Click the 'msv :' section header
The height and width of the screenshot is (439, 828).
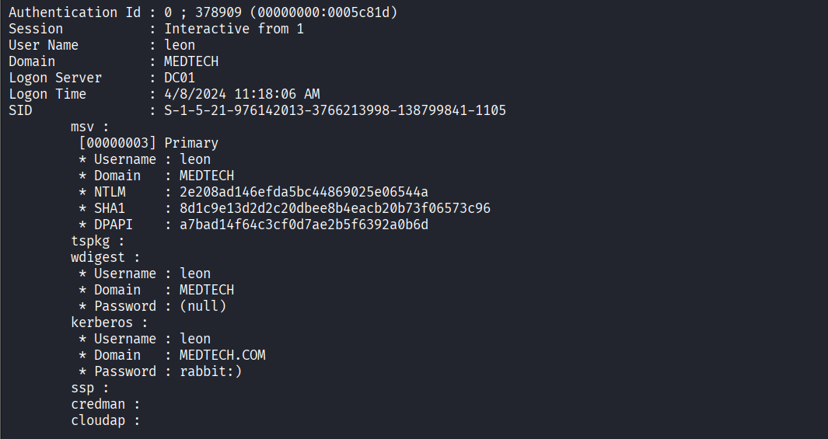click(x=90, y=127)
